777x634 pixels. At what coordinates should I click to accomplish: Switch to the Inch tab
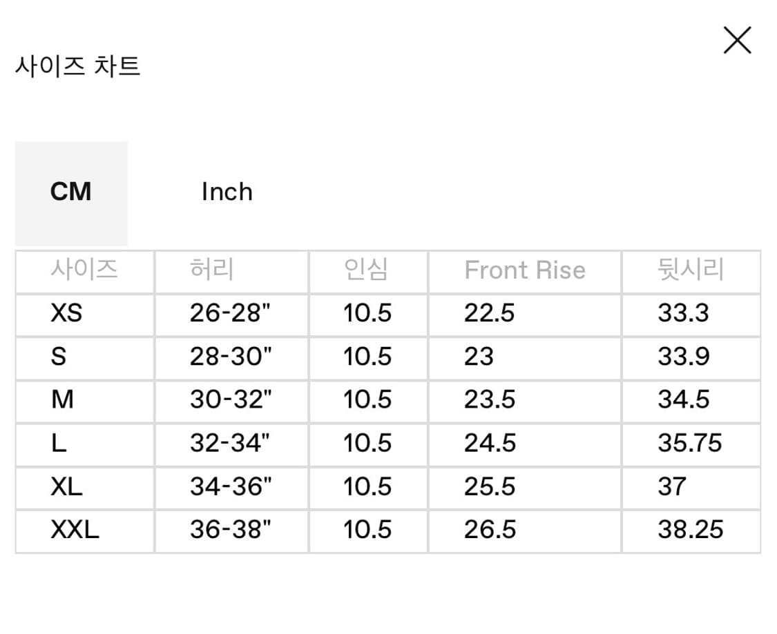click(x=227, y=192)
